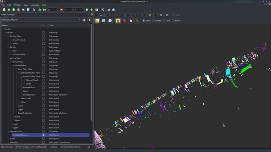Click the gray circle toolbar icon
The height and width of the screenshot is (152, 271).
(x=19, y=10)
